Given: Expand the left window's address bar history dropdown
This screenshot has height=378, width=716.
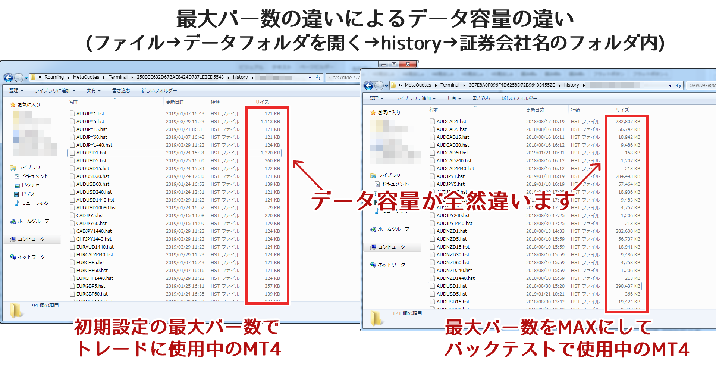Looking at the screenshot, I should 310,78.
